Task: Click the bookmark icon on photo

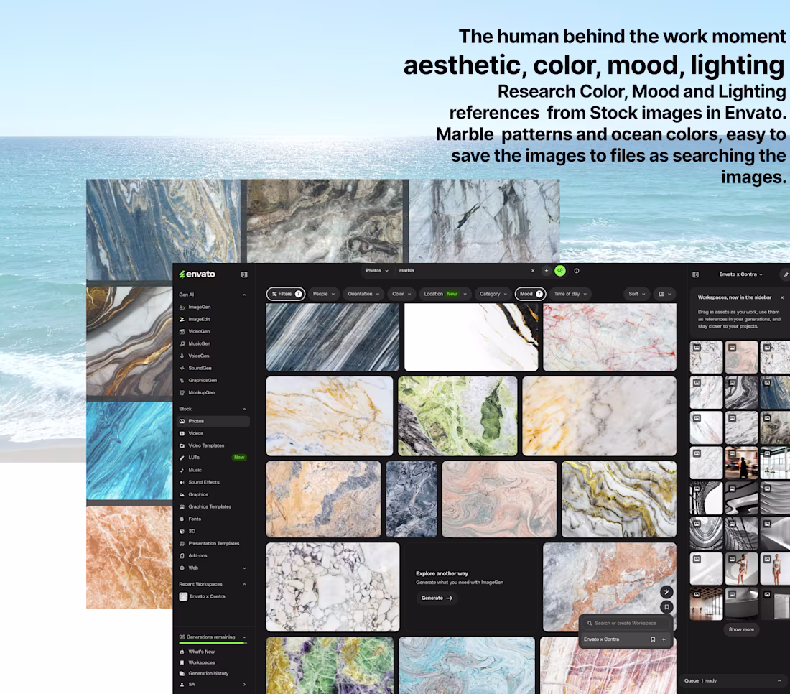Action: pos(666,607)
